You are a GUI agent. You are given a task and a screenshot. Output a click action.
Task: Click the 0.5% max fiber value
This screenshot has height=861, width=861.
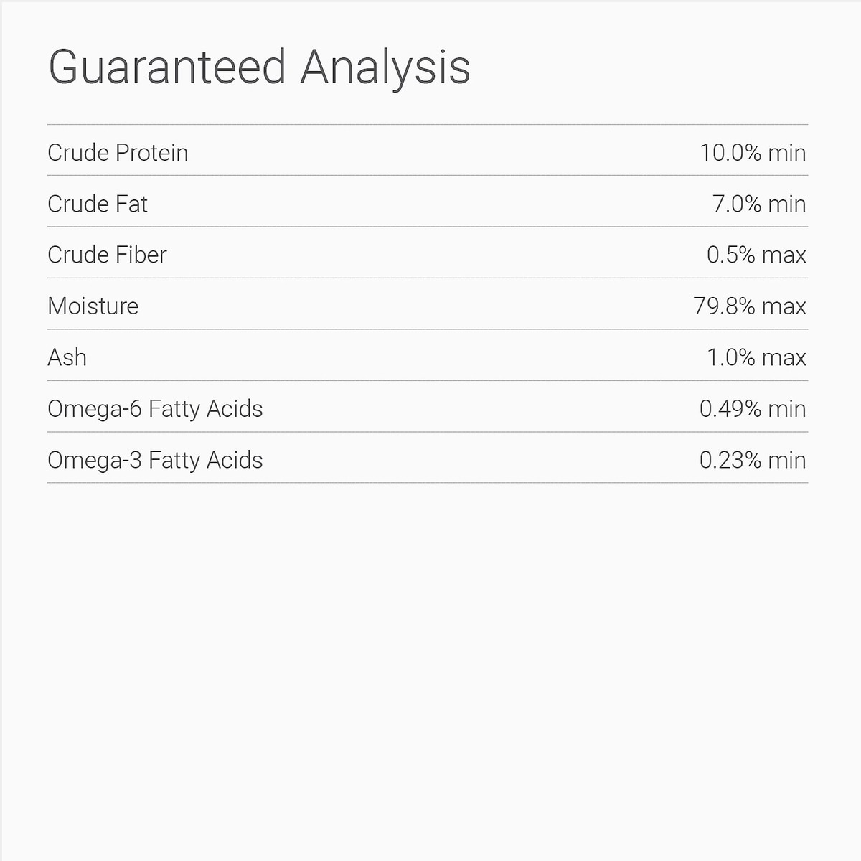[x=756, y=255]
